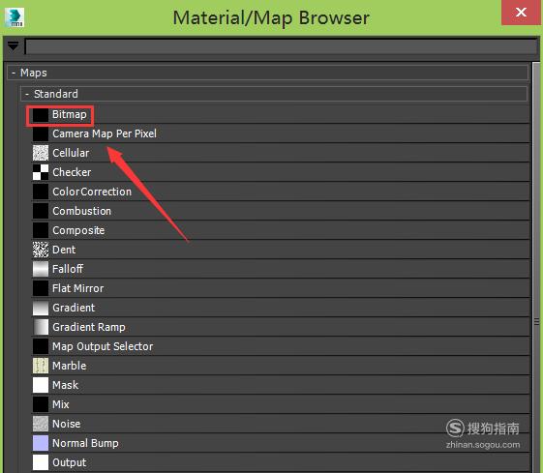
Task: Open the browser options dropdown arrow
Action: 14,45
